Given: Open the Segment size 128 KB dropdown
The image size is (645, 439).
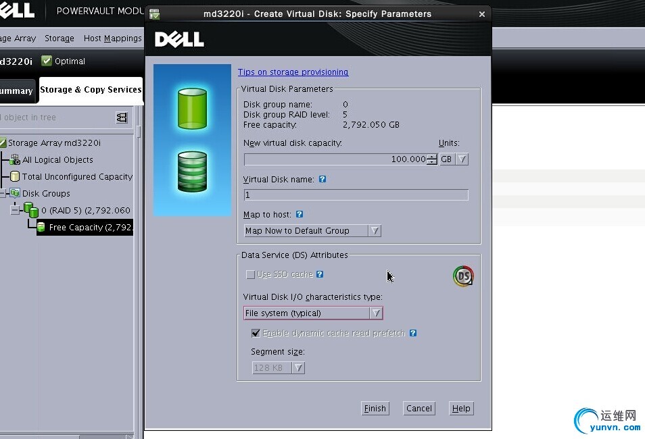Looking at the screenshot, I should coord(278,368).
